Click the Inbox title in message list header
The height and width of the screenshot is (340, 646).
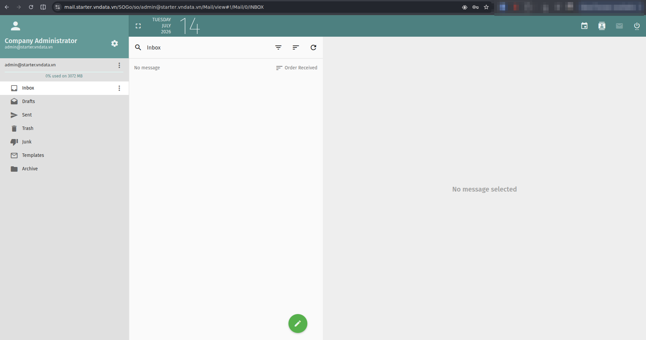pos(154,48)
